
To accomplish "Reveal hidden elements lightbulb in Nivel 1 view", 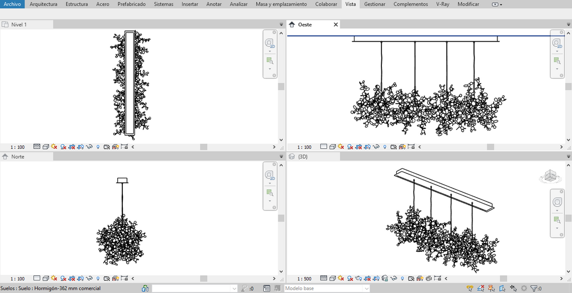I will point(98,146).
